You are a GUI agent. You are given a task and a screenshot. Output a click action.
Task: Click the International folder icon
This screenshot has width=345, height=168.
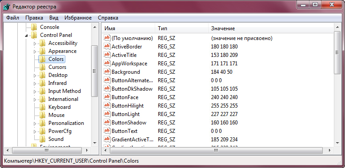coord(42,99)
